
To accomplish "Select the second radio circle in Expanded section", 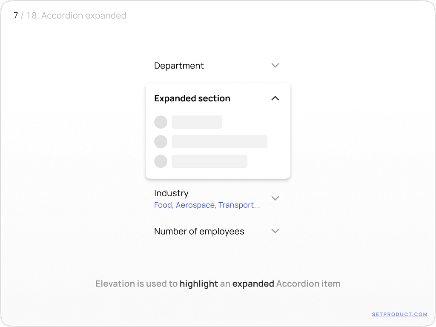I will [x=161, y=142].
